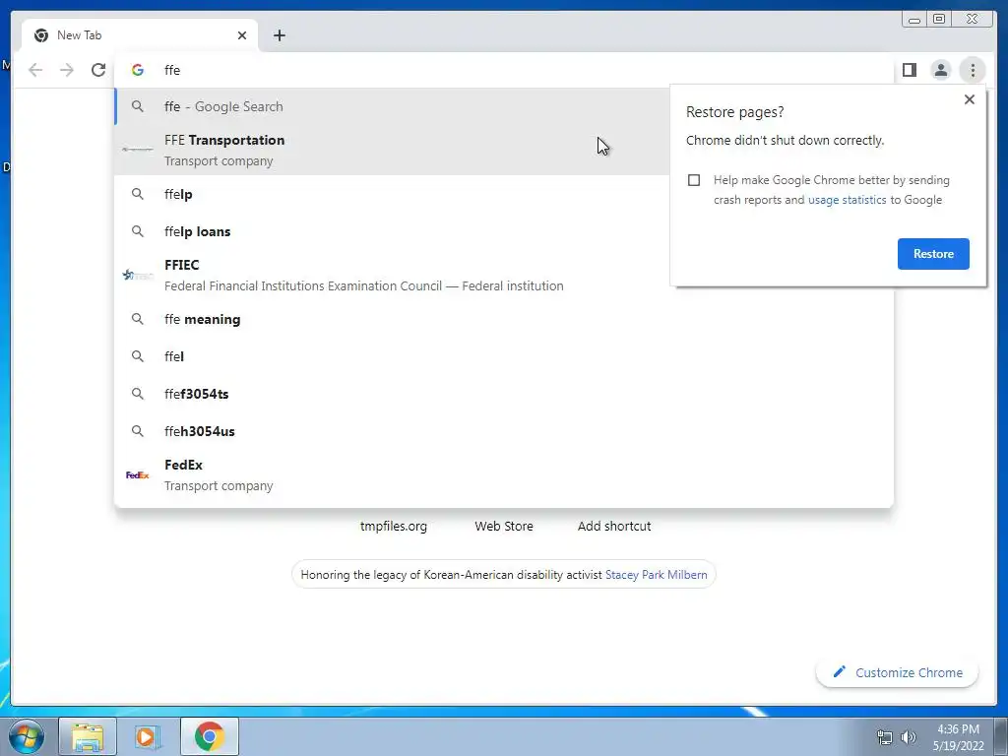Open Chrome three-dot menu
Screen dimensions: 1008x756
click(x=973, y=70)
